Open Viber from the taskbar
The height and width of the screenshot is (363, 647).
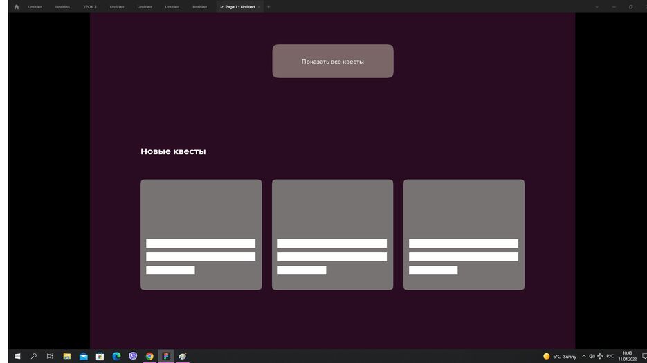pos(133,356)
